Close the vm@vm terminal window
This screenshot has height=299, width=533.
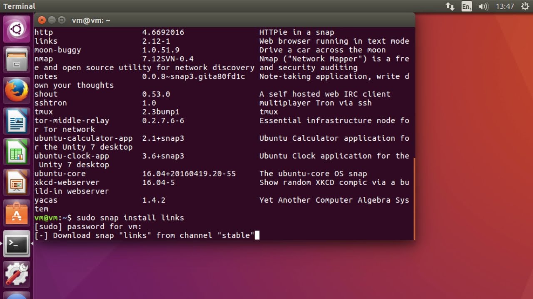click(x=42, y=20)
